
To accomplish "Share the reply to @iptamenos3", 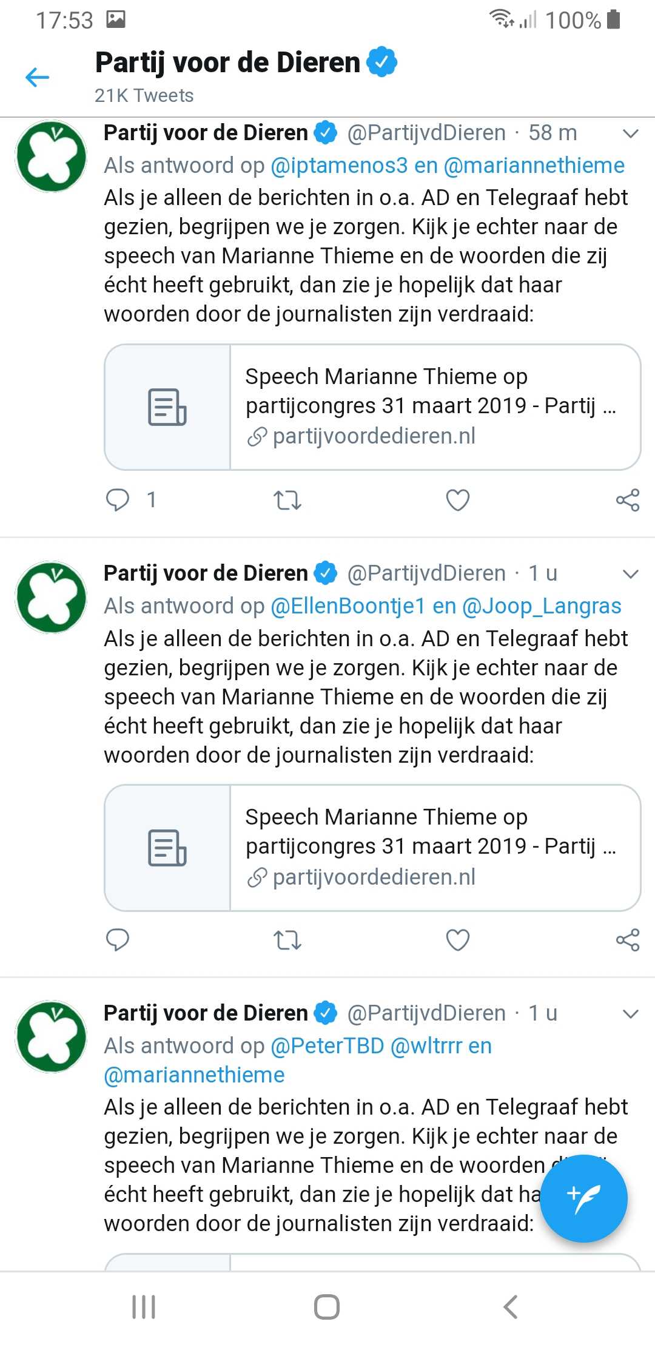I will point(628,500).
